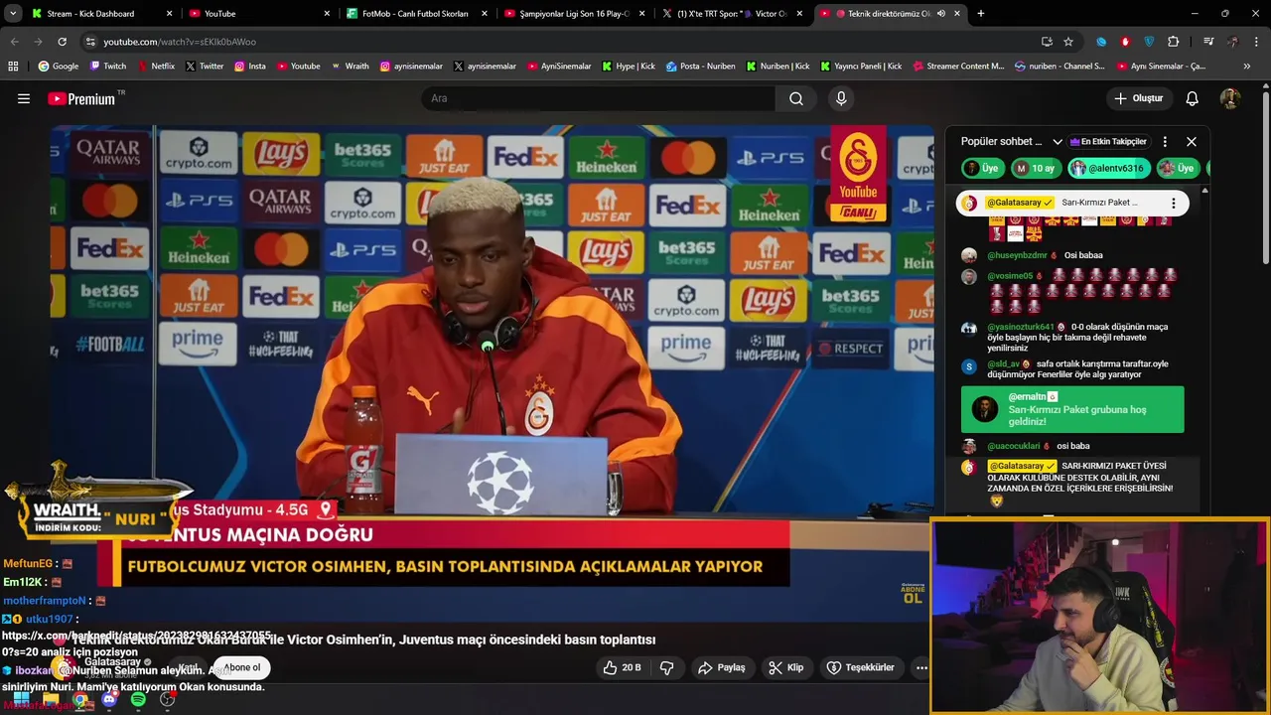Screen dimensions: 1271x715
Task: Open the Windows Start menu
Action: [x=22, y=700]
